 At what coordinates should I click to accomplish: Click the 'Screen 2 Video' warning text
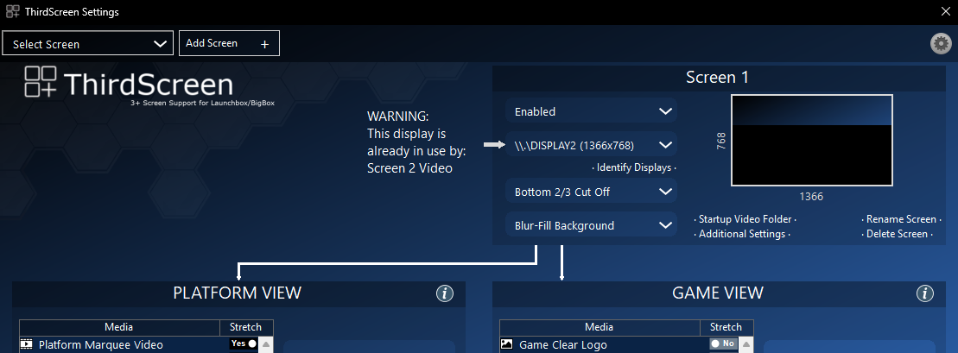pyautogui.click(x=410, y=168)
